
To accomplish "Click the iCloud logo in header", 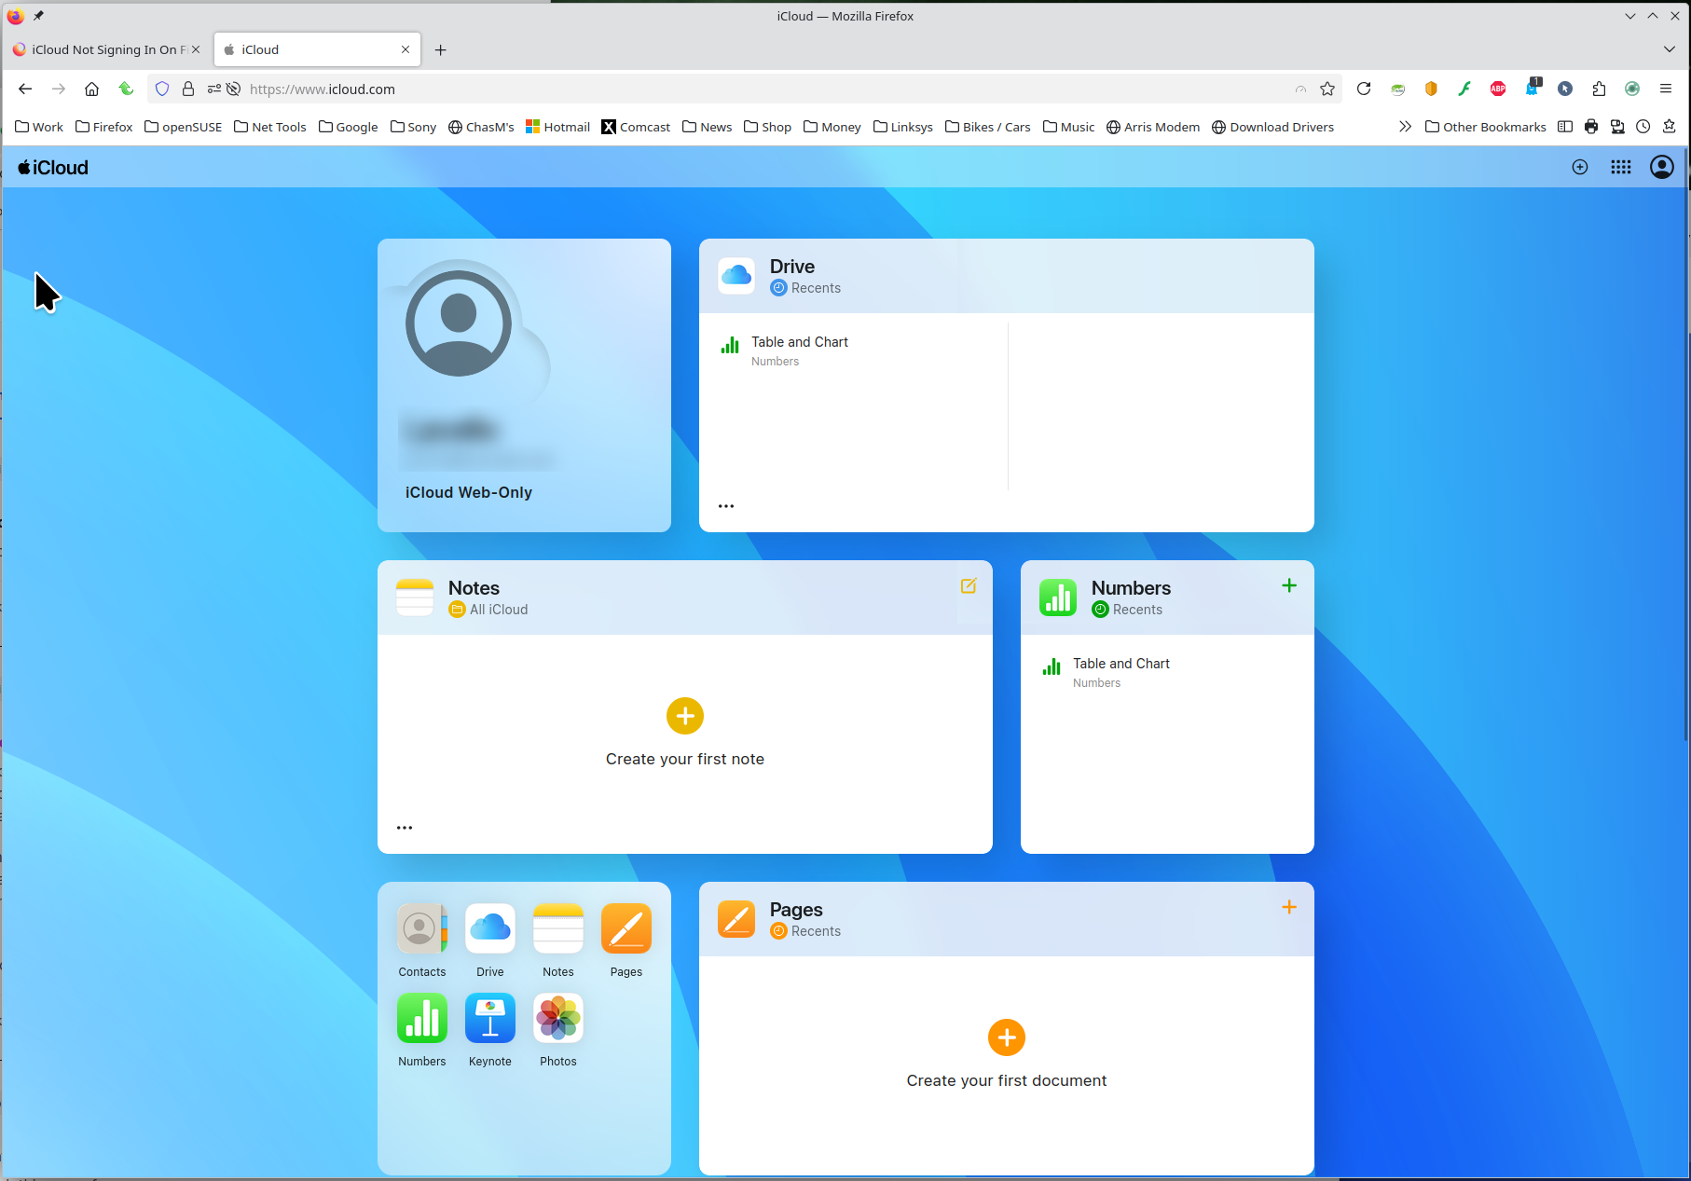I will click(53, 168).
